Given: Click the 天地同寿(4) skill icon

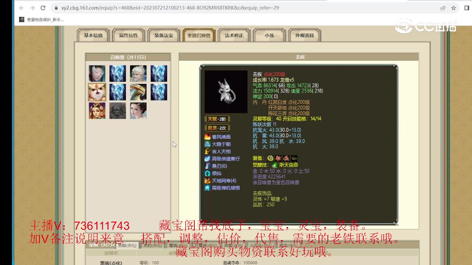Looking at the screenshot, I should coord(207,180).
